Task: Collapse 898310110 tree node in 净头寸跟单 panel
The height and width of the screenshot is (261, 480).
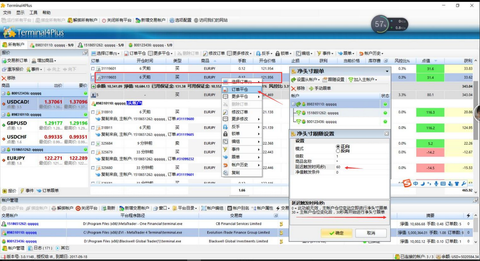Action: 293,104
